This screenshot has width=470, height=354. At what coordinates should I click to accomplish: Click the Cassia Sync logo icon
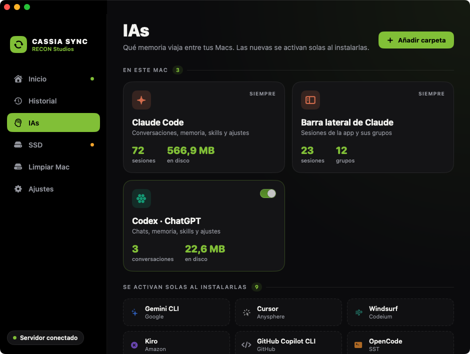tap(18, 44)
